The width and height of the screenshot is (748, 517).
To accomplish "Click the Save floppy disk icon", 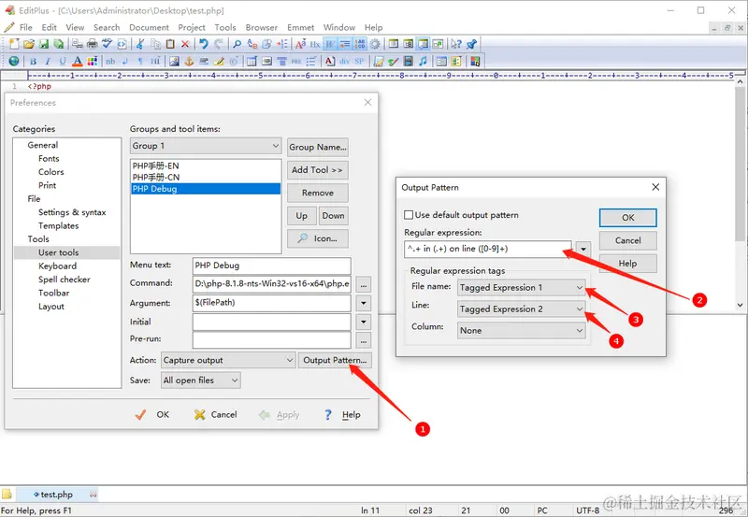I will [43, 44].
